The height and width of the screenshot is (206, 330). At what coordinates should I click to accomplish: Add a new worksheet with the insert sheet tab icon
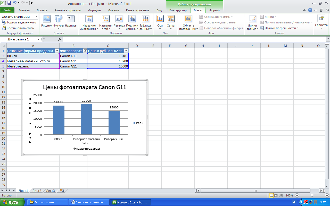62,191
